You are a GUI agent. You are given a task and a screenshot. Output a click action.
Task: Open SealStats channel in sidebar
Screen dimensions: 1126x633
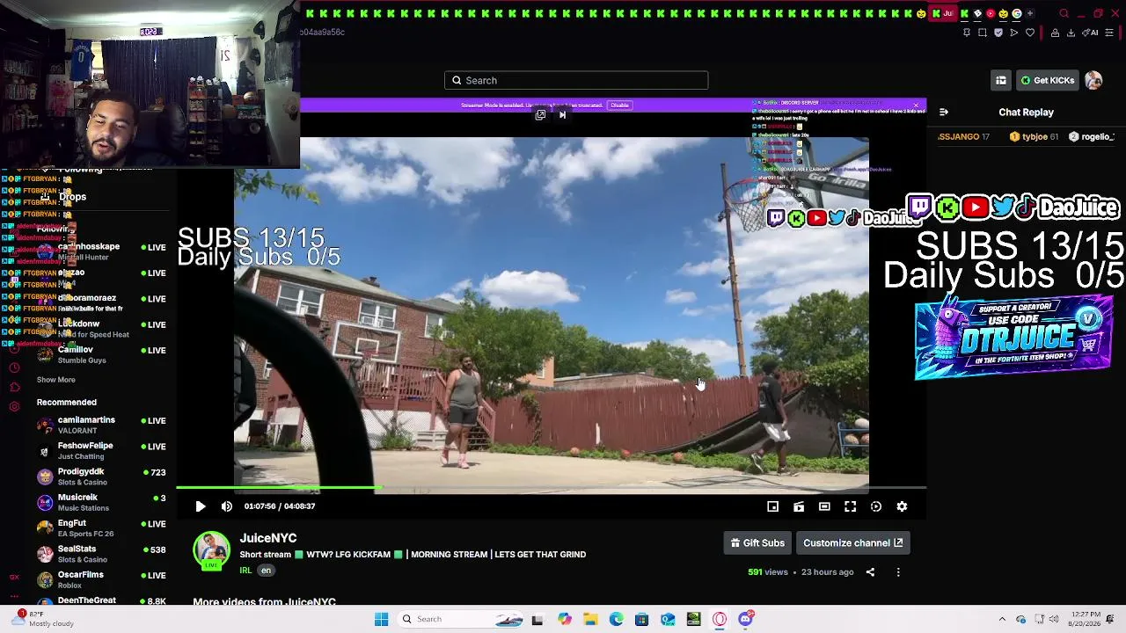click(101, 554)
